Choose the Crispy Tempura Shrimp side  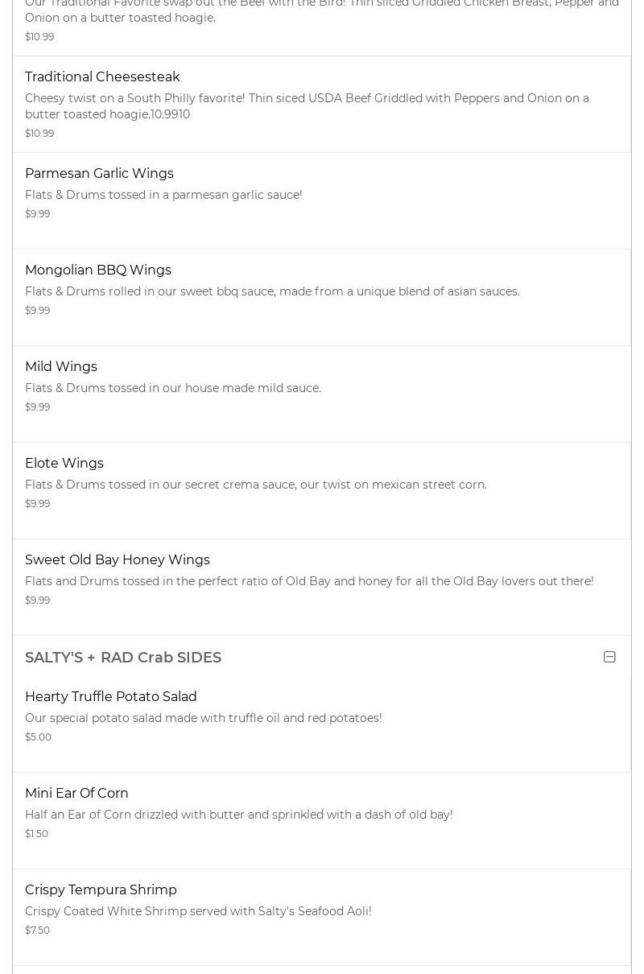point(101,890)
